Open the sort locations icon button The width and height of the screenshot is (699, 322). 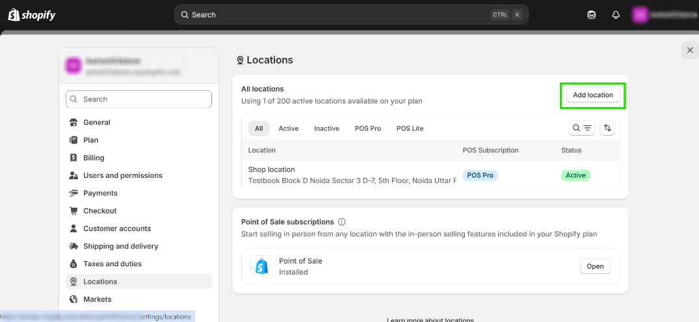click(607, 129)
